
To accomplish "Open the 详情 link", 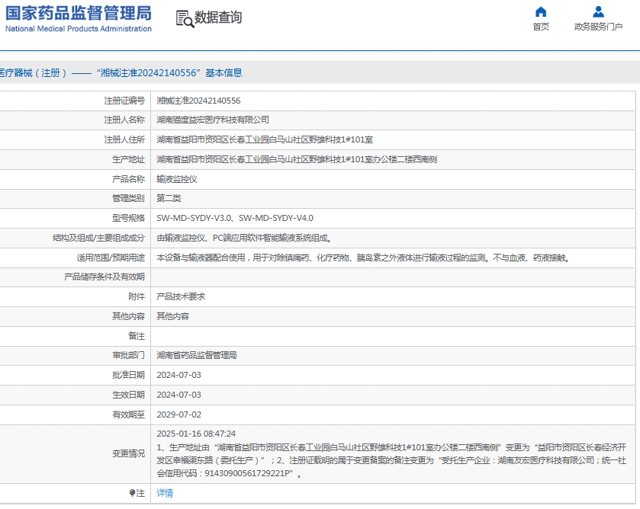I will [x=165, y=493].
